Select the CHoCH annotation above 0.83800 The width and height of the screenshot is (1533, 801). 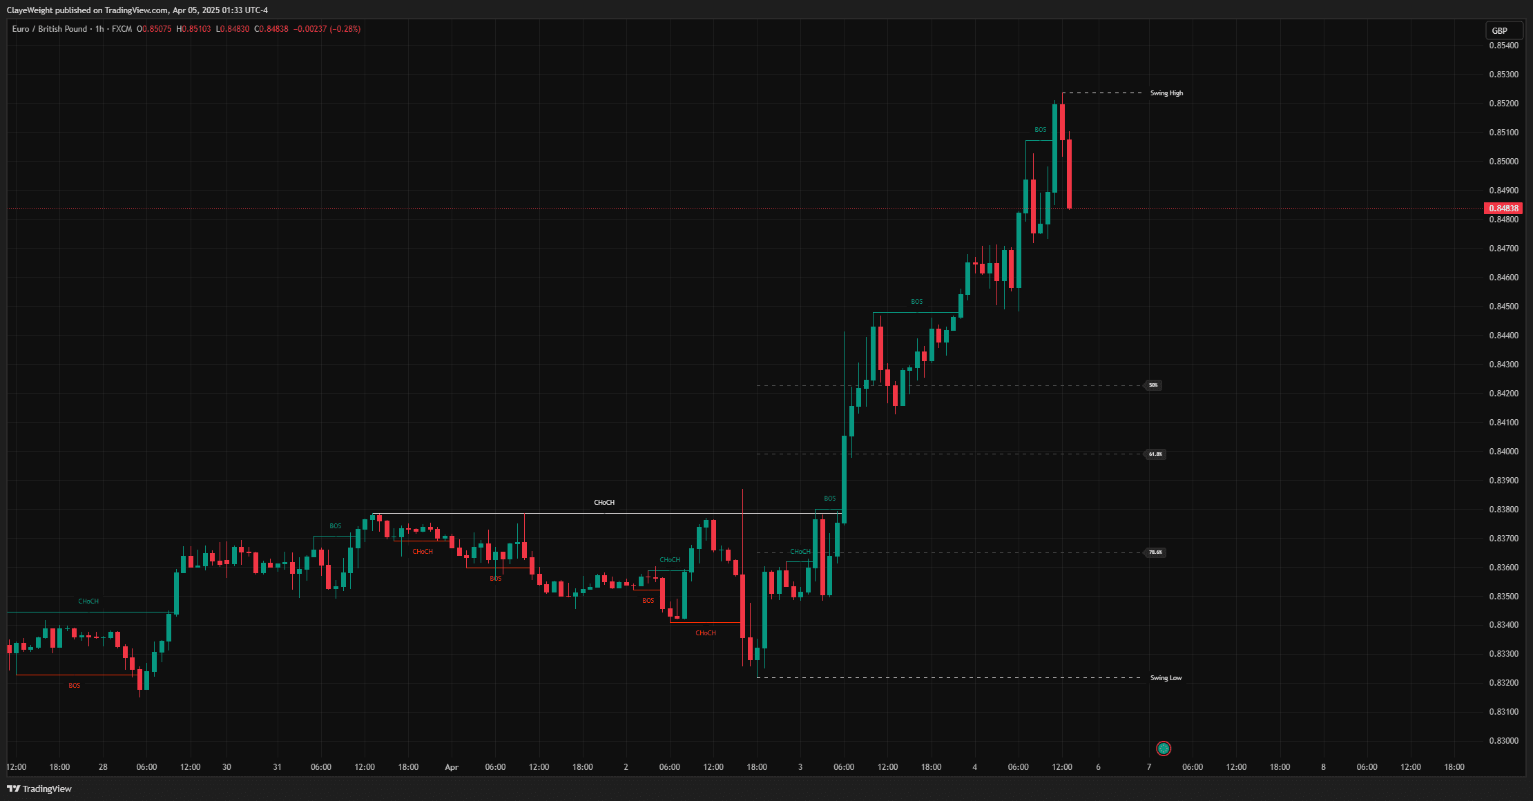(604, 502)
